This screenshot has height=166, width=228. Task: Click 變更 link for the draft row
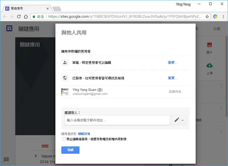pyautogui.click(x=172, y=62)
